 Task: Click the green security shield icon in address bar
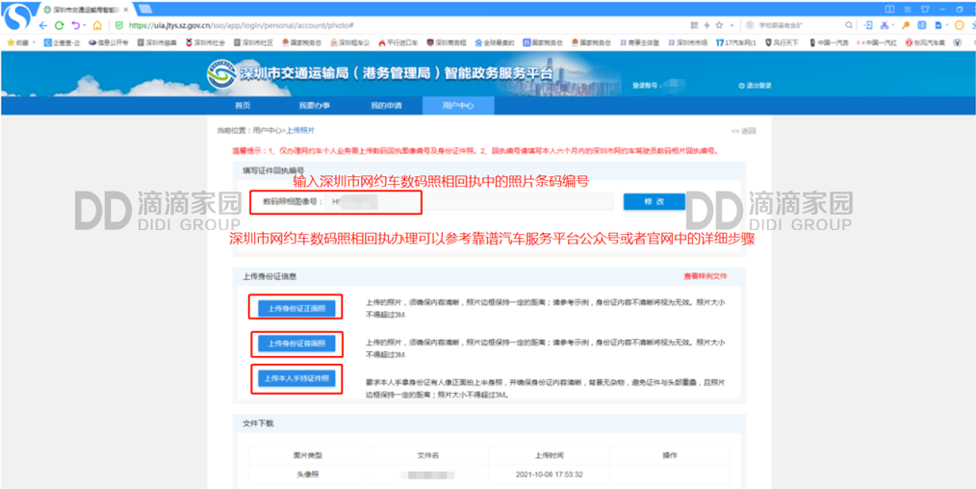tap(119, 25)
